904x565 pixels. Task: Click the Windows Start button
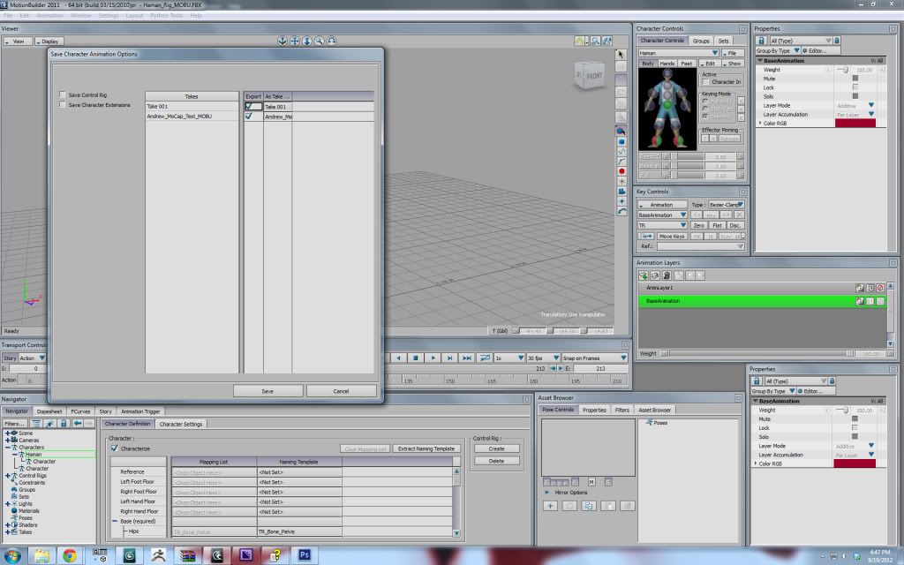[x=12, y=556]
